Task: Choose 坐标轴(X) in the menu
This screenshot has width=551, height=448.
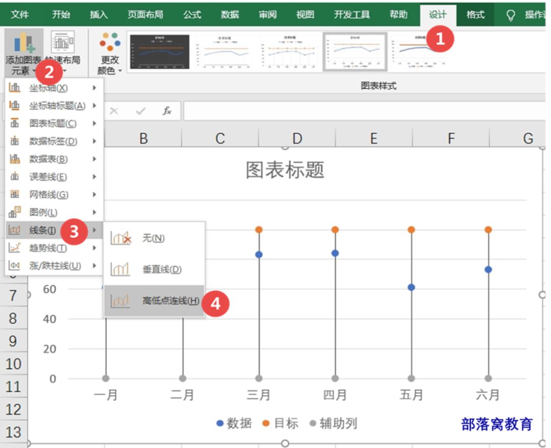Action: 55,88
